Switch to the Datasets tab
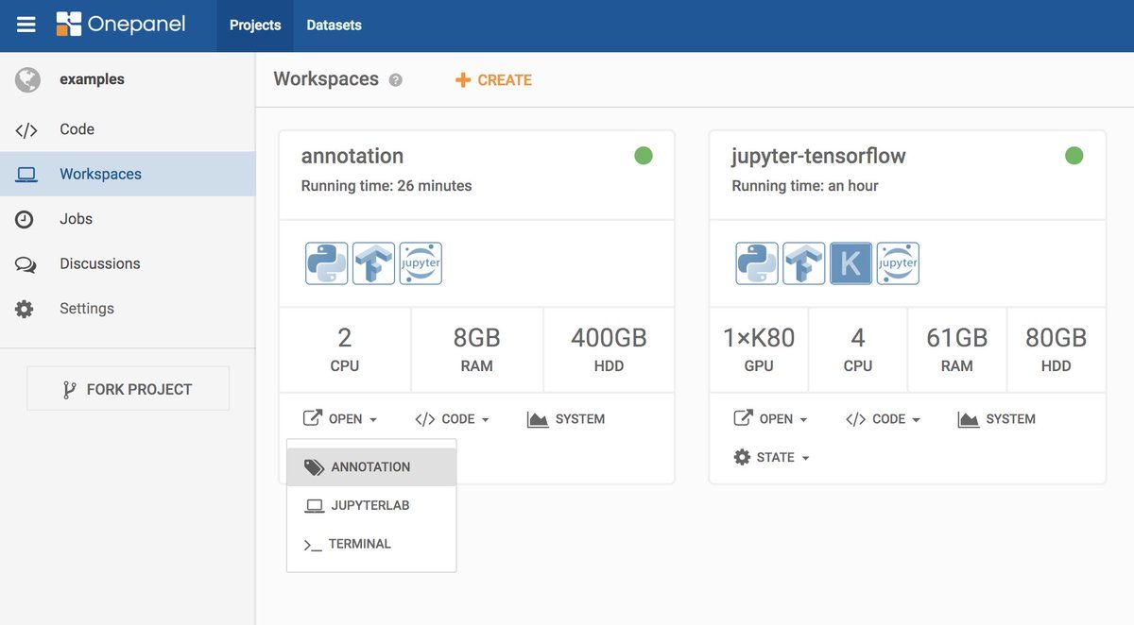 pyautogui.click(x=334, y=25)
